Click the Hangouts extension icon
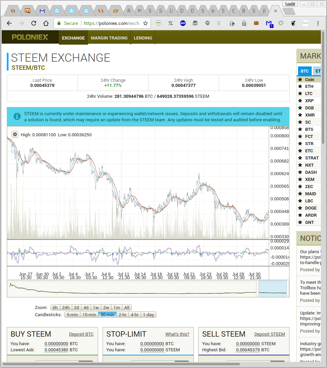The width and height of the screenshot is (327, 368). click(159, 23)
